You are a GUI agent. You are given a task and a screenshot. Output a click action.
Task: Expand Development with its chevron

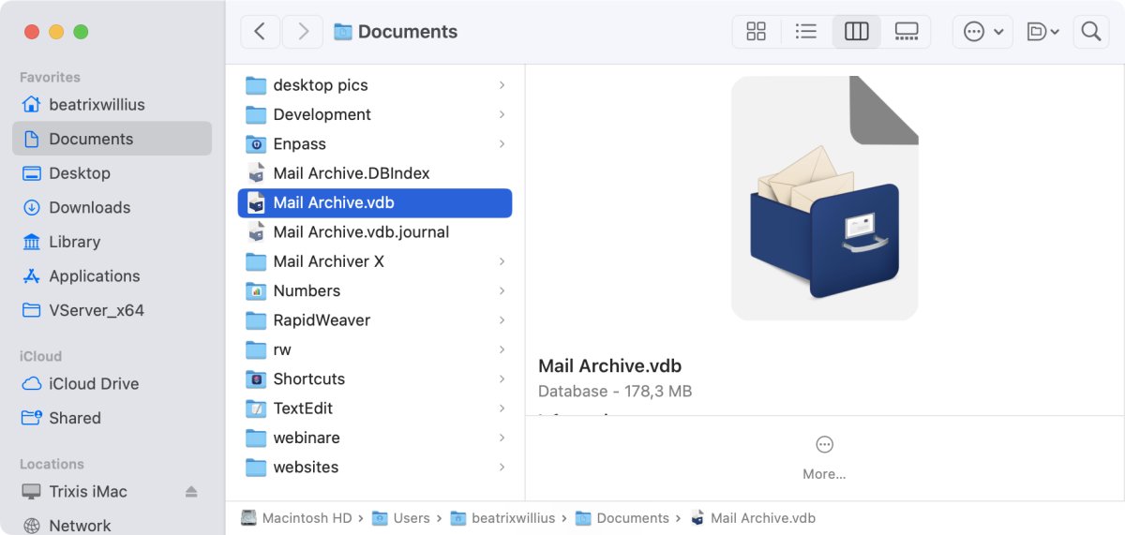point(502,114)
